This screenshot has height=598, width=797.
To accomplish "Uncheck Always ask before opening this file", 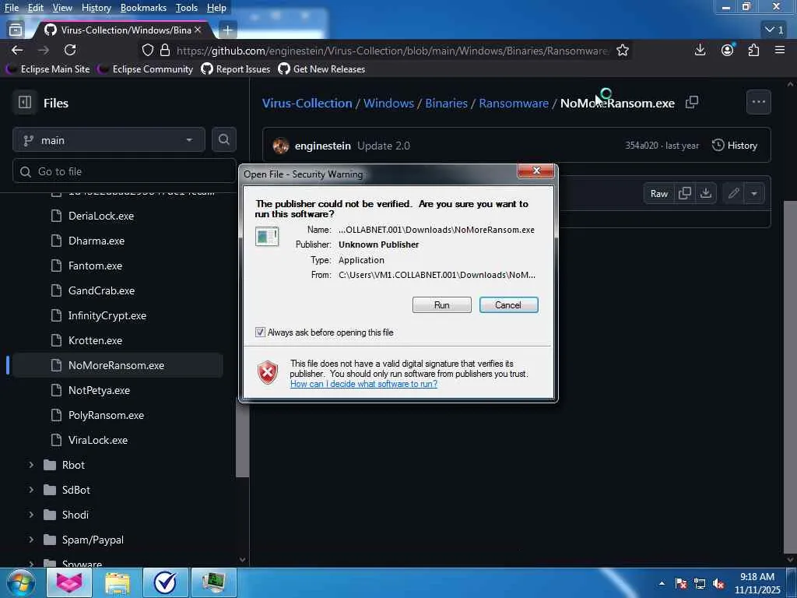I will (x=260, y=332).
